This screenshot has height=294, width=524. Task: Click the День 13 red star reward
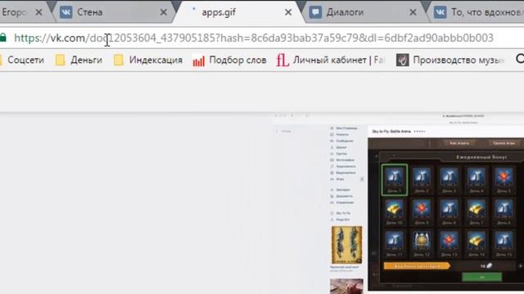tap(449, 243)
